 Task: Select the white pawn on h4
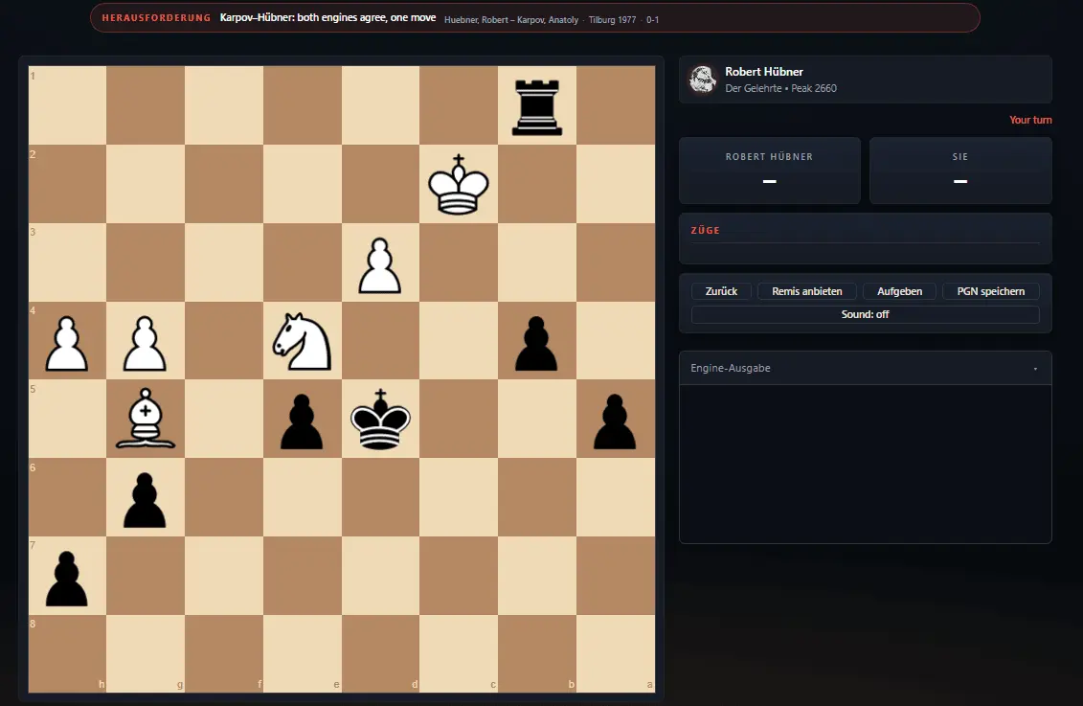(x=67, y=342)
